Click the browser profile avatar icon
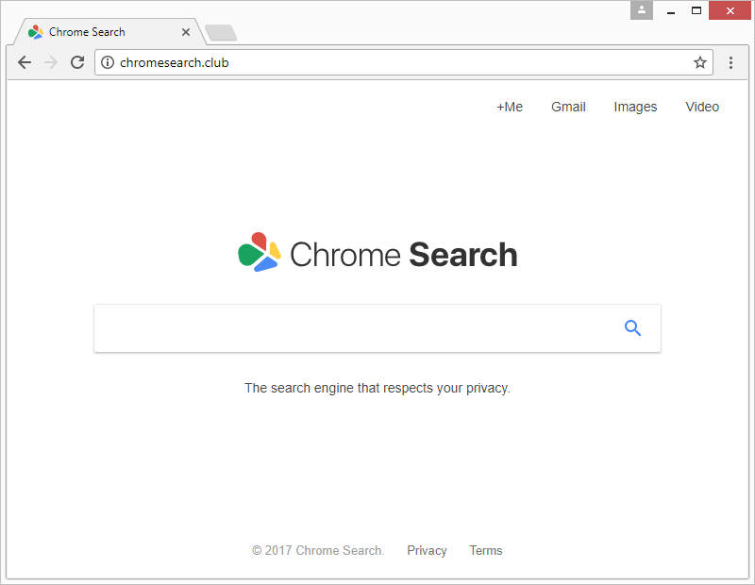The image size is (755, 585). click(x=641, y=10)
